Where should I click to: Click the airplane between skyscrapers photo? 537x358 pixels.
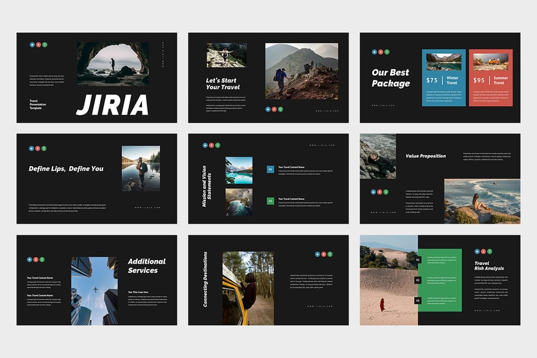click(94, 291)
